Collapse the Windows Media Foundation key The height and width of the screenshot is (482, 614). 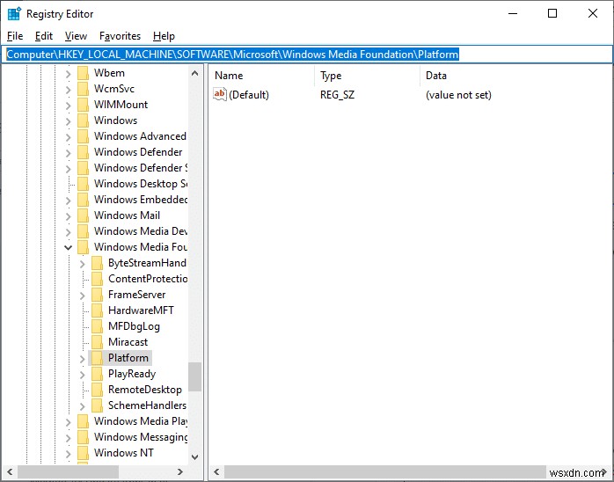[68, 247]
